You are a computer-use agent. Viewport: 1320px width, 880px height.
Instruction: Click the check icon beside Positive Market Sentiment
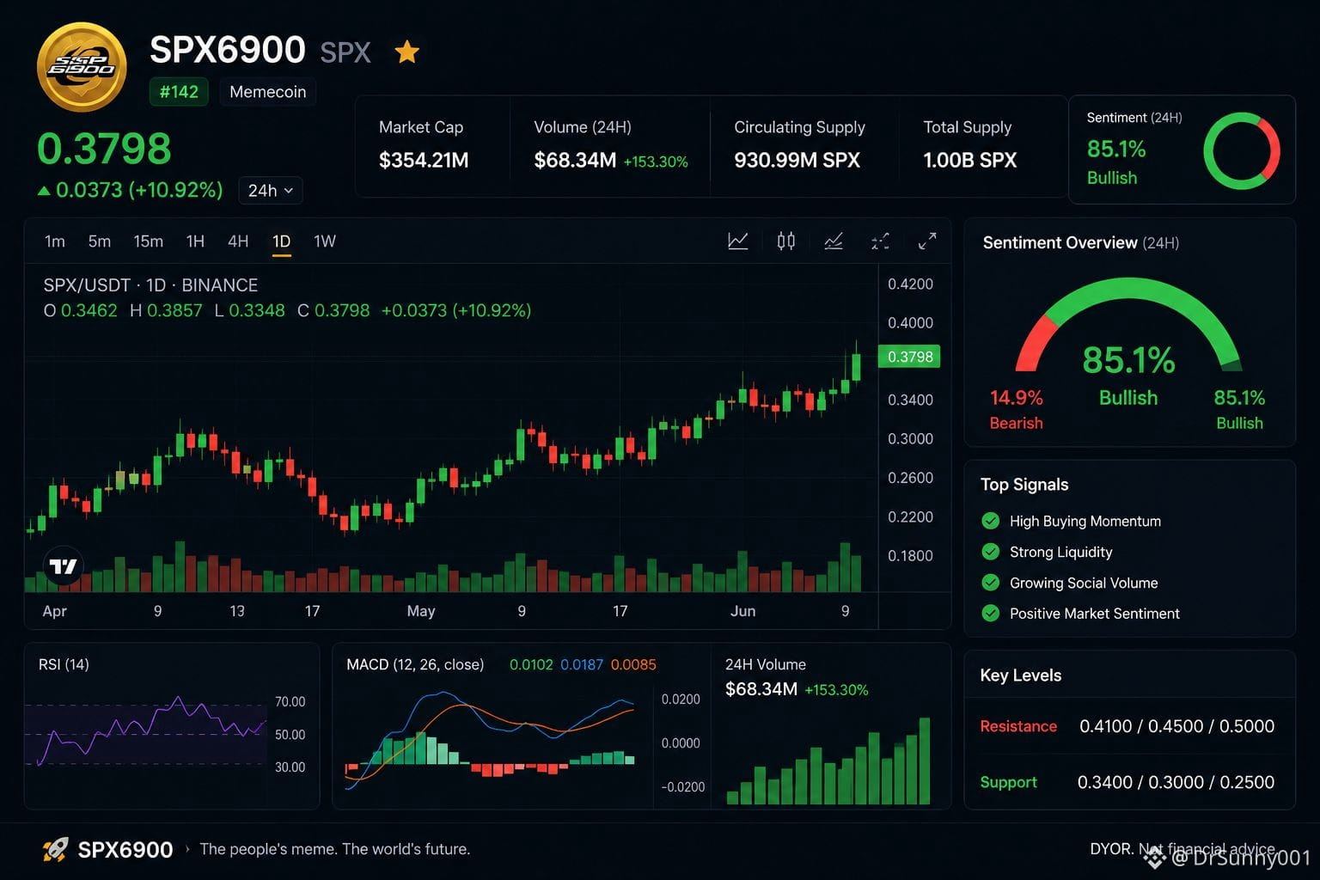pyautogui.click(x=991, y=614)
